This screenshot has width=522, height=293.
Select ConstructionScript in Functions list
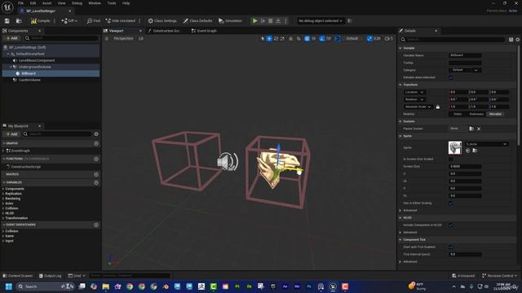25,167
